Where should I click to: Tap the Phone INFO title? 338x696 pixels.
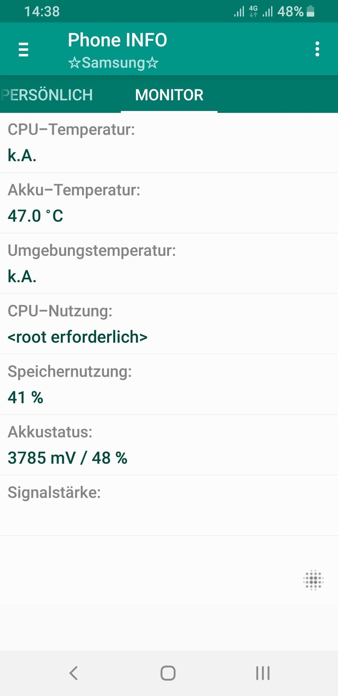pyautogui.click(x=117, y=40)
